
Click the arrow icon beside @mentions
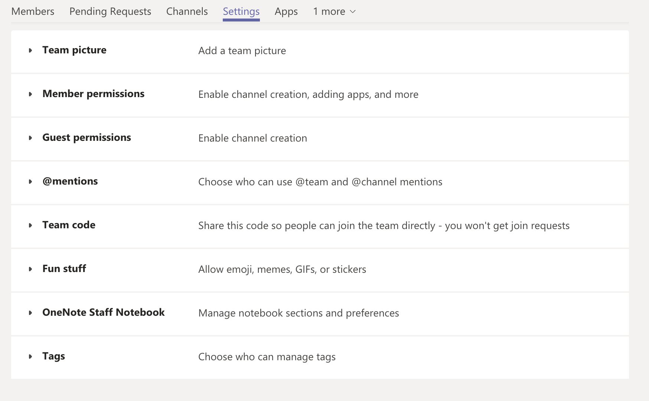coord(30,182)
